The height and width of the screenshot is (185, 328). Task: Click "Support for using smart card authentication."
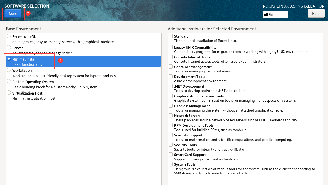pos(208,159)
